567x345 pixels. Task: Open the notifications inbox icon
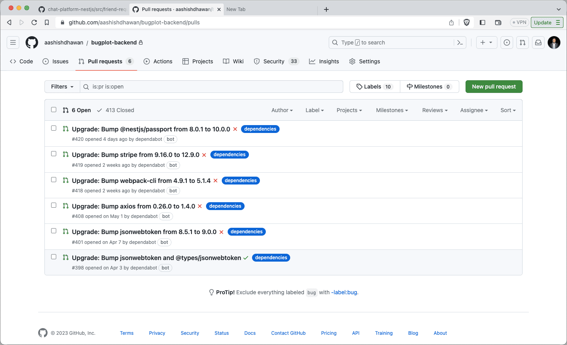(x=538, y=42)
